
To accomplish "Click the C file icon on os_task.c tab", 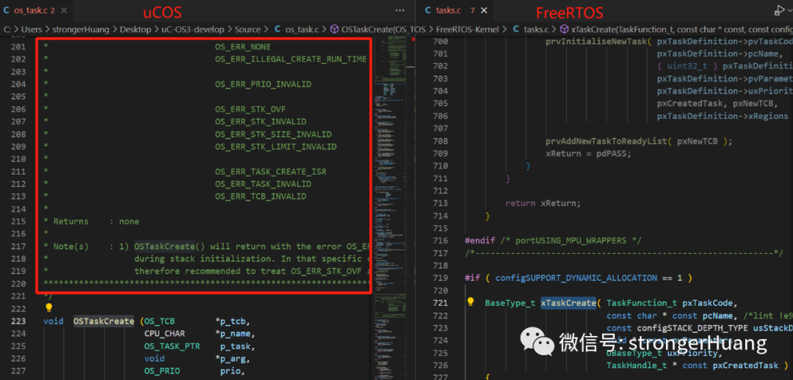I will click(6, 10).
